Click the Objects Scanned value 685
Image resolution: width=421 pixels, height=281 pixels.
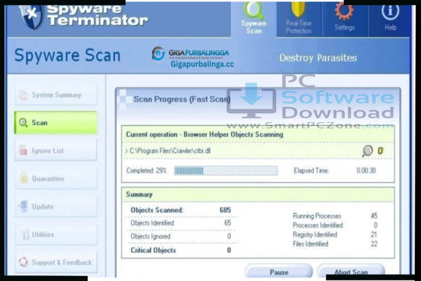[225, 210]
